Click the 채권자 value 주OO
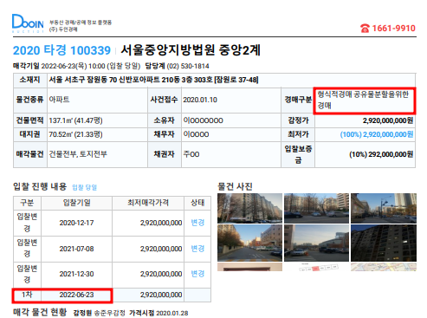This screenshot has width=427, height=318. click(x=191, y=154)
